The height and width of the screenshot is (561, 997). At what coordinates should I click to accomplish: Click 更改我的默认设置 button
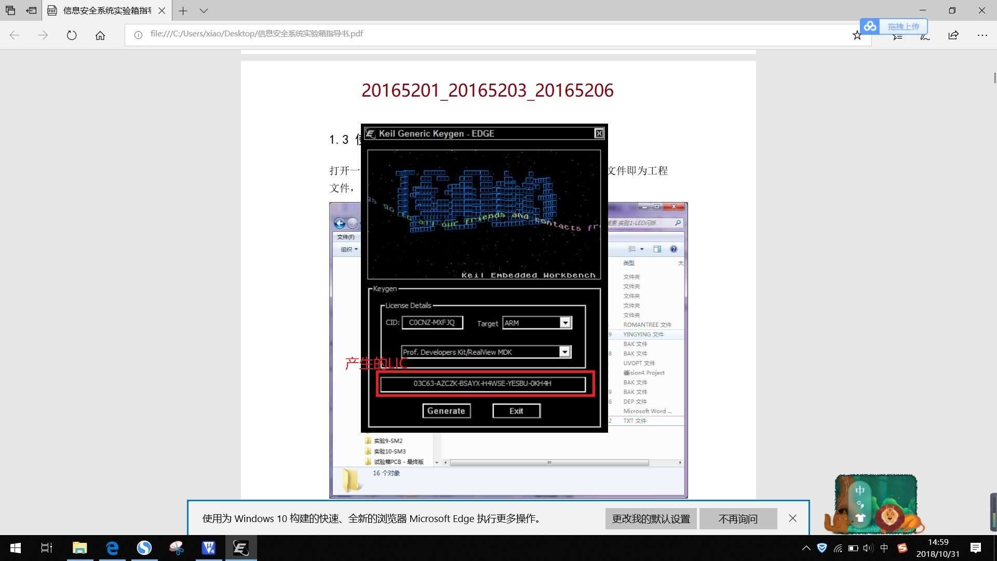[651, 518]
